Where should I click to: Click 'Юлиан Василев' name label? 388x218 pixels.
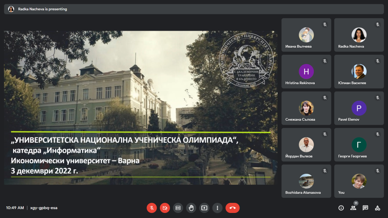point(352,83)
